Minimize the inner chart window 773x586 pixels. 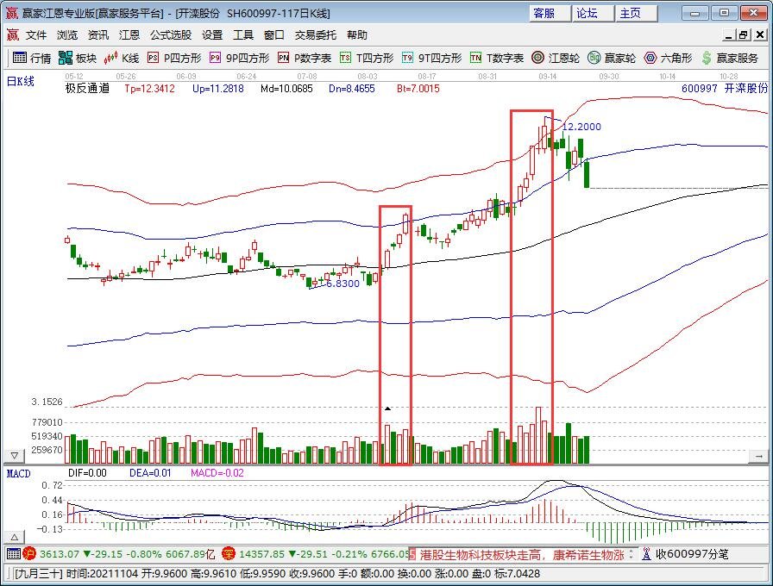coord(729,35)
